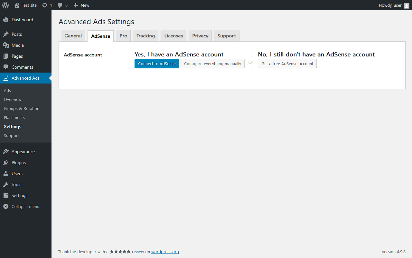This screenshot has width=412, height=258.
Task: Select Advanced Ads menu item
Action: (26, 78)
